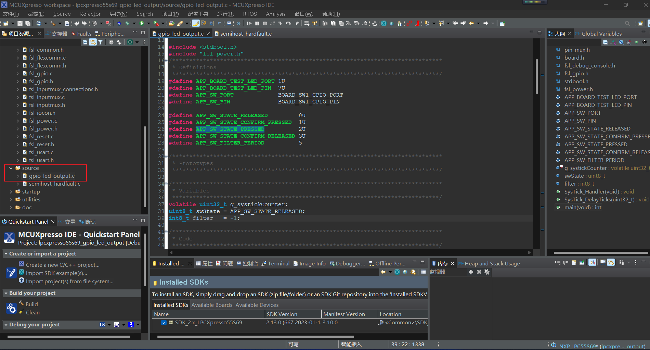Click the Suspend (pause) icon in the toolbar
The width and height of the screenshot is (650, 350).
click(257, 23)
